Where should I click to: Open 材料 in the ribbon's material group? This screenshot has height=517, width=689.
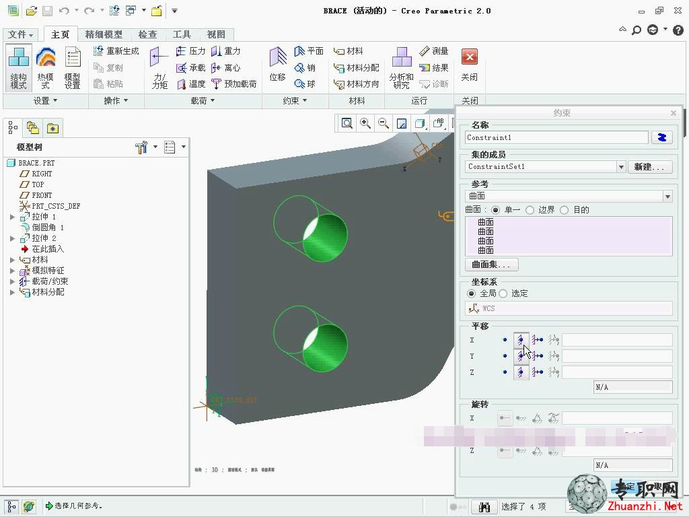click(349, 51)
